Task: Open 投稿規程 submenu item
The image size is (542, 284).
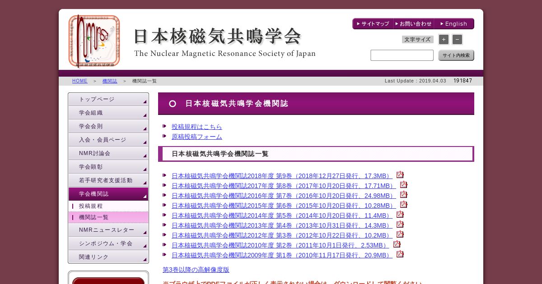Action: (x=108, y=206)
